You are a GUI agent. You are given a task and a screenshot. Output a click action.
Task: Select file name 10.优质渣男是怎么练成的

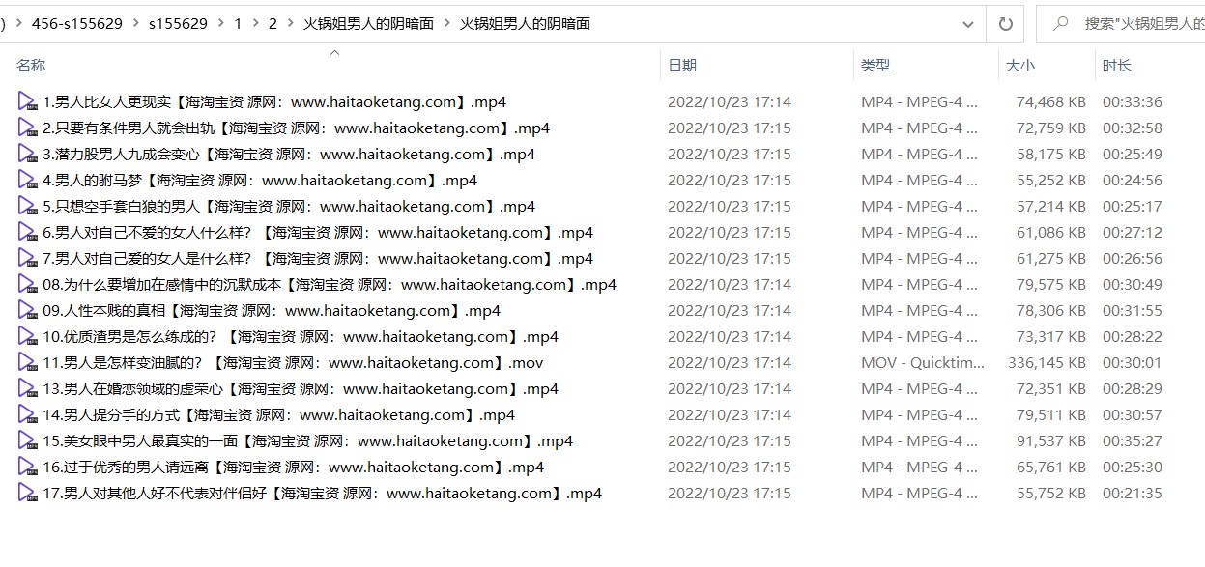301,336
